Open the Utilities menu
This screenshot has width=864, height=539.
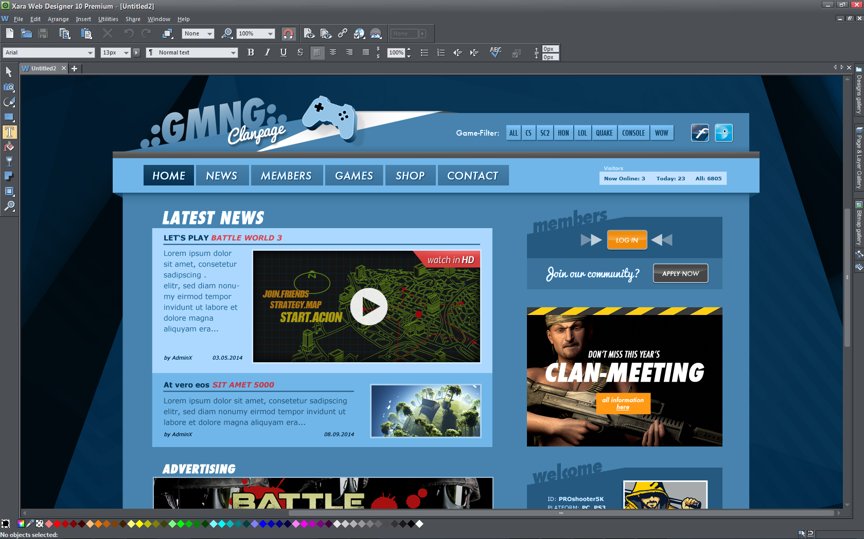(108, 19)
